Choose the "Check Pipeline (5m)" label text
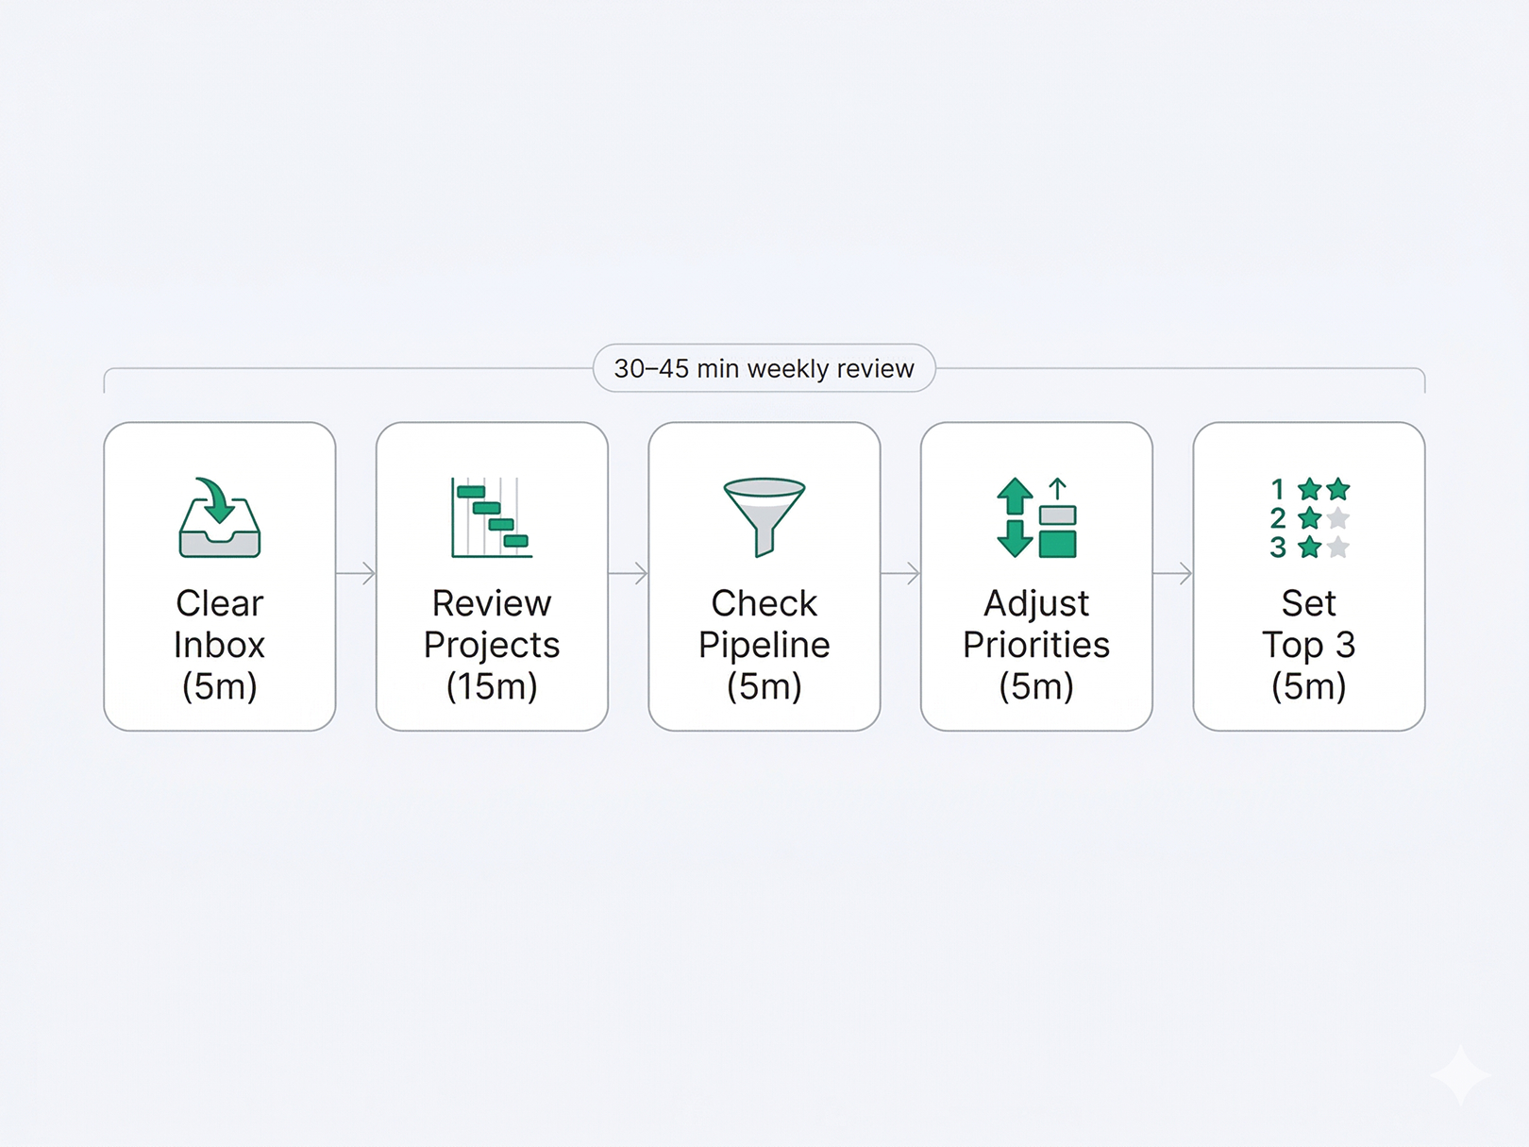The height and width of the screenshot is (1147, 1529). click(x=764, y=645)
